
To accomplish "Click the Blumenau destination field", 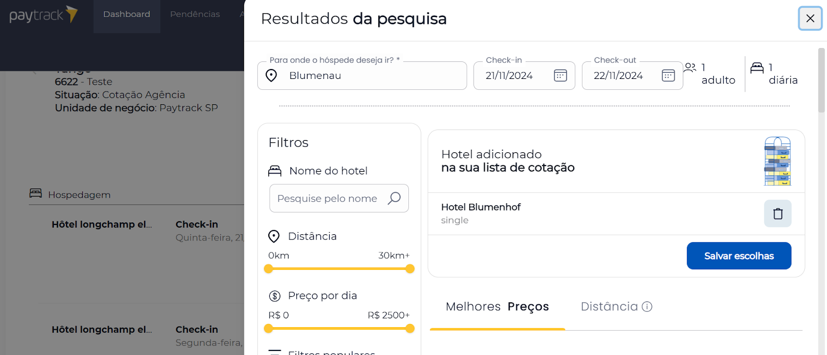I will tap(362, 76).
